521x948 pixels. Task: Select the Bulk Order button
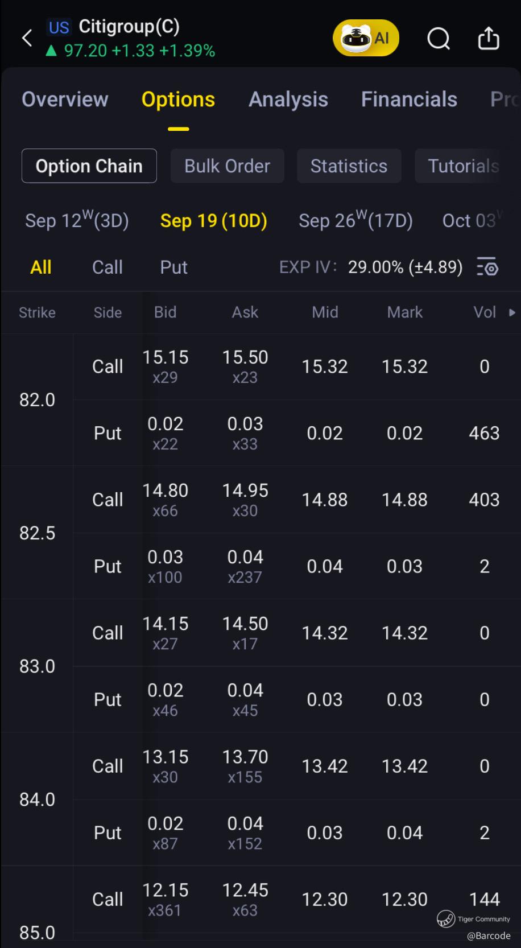click(x=227, y=166)
